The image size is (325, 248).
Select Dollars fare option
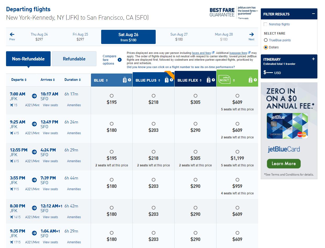click(266, 47)
